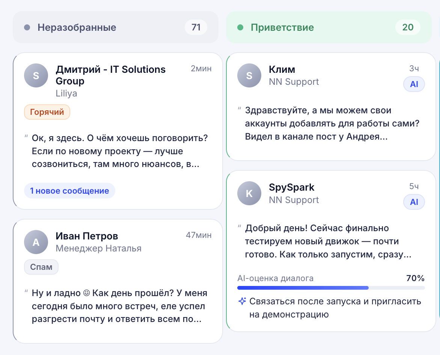Click the Спам tag

pyautogui.click(x=41, y=267)
